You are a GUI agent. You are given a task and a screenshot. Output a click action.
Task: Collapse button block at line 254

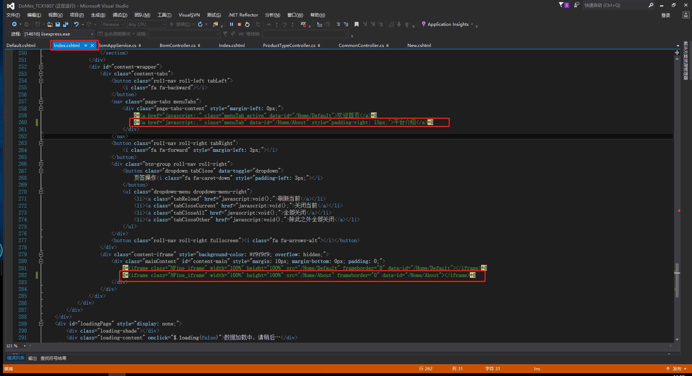[x=41, y=81]
